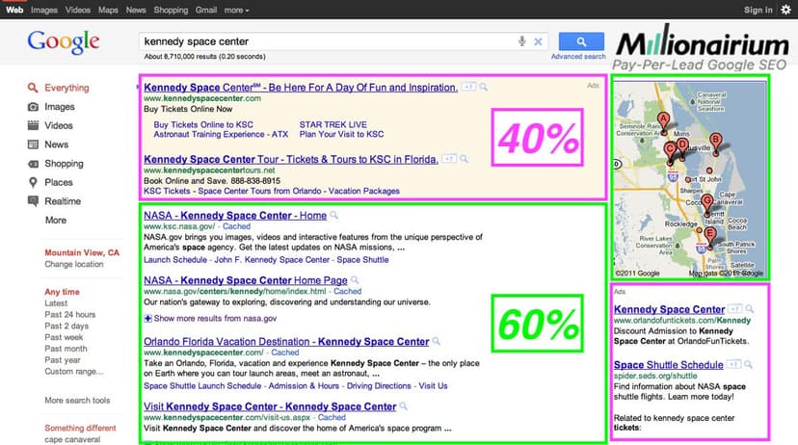The width and height of the screenshot is (798, 445).
Task: Click the Advanced search link
Action: pos(578,57)
